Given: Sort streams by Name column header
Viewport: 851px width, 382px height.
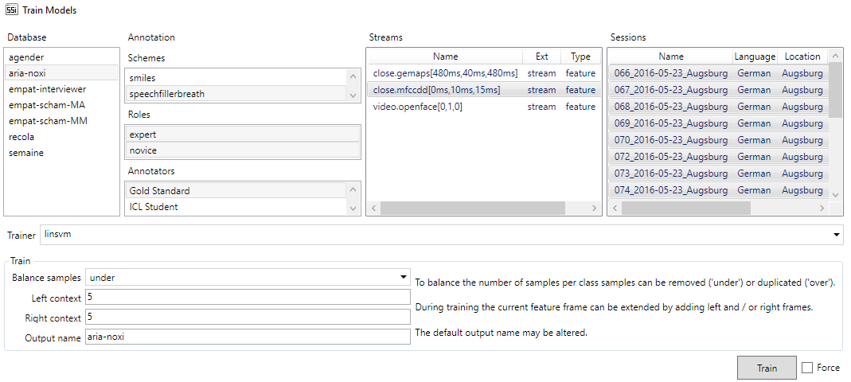Looking at the screenshot, I should point(445,57).
